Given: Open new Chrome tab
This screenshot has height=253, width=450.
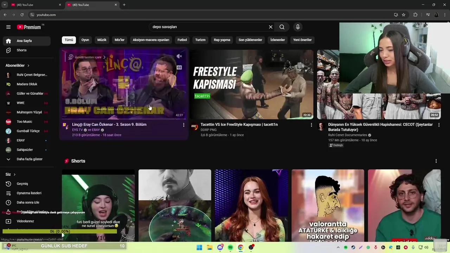Looking at the screenshot, I should tap(124, 5).
